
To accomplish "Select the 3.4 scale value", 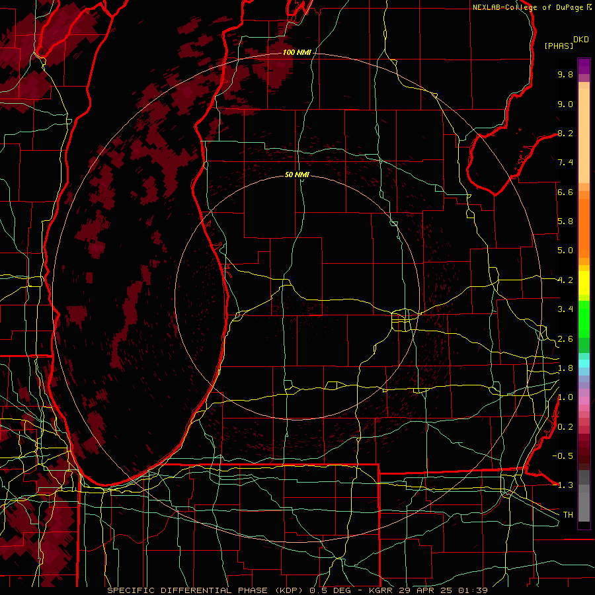I will coord(565,309).
